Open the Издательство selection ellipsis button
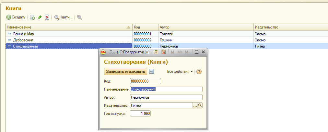This screenshot has width=328, height=132. (195, 105)
